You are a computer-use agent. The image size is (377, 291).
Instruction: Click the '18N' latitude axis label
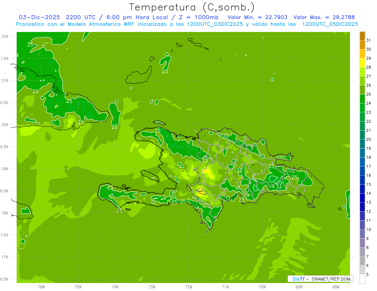(5, 213)
